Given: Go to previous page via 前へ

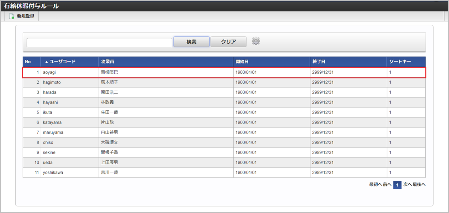Looking at the screenshot, I should pos(387,185).
